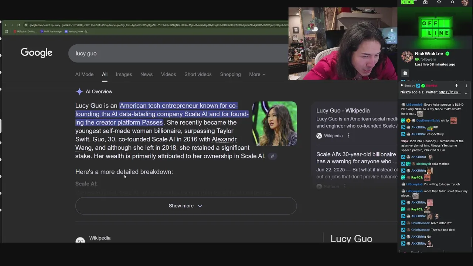Click the 'Here's a more detailed breakdown:' text
The height and width of the screenshot is (266, 473).
click(124, 172)
